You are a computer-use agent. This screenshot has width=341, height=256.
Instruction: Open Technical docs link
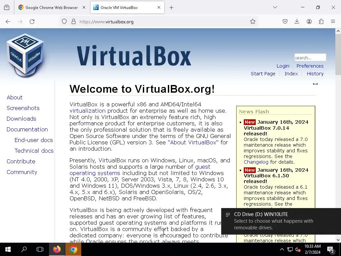pyautogui.click(x=34, y=151)
